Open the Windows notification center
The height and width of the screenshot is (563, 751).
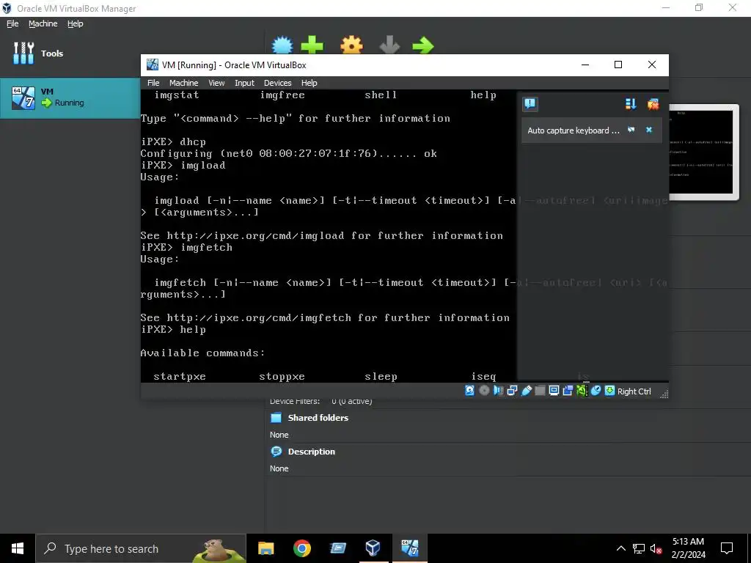pyautogui.click(x=727, y=548)
